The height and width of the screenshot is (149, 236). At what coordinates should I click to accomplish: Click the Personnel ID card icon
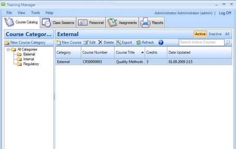click(x=83, y=23)
